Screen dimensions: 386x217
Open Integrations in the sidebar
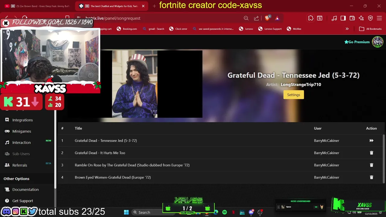[23, 120]
